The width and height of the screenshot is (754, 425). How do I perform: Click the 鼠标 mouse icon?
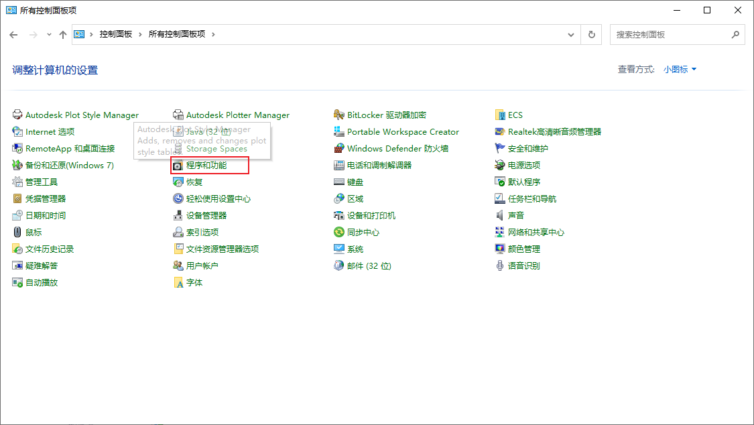coord(17,232)
